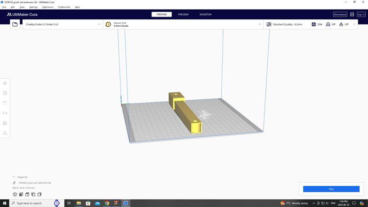Open the File menu

tap(4, 7)
